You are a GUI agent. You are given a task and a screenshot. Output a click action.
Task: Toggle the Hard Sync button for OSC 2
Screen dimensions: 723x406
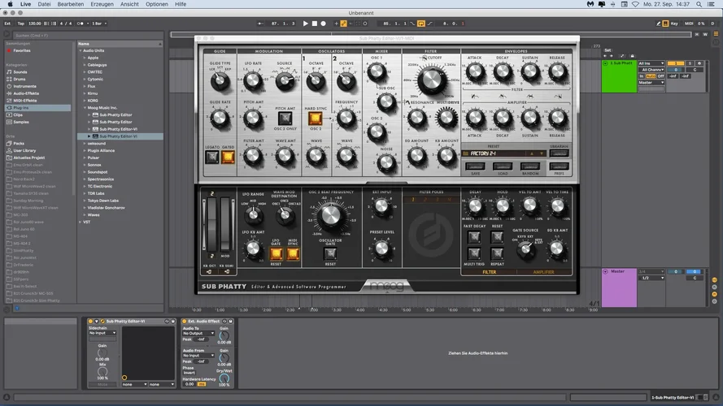[x=316, y=118]
